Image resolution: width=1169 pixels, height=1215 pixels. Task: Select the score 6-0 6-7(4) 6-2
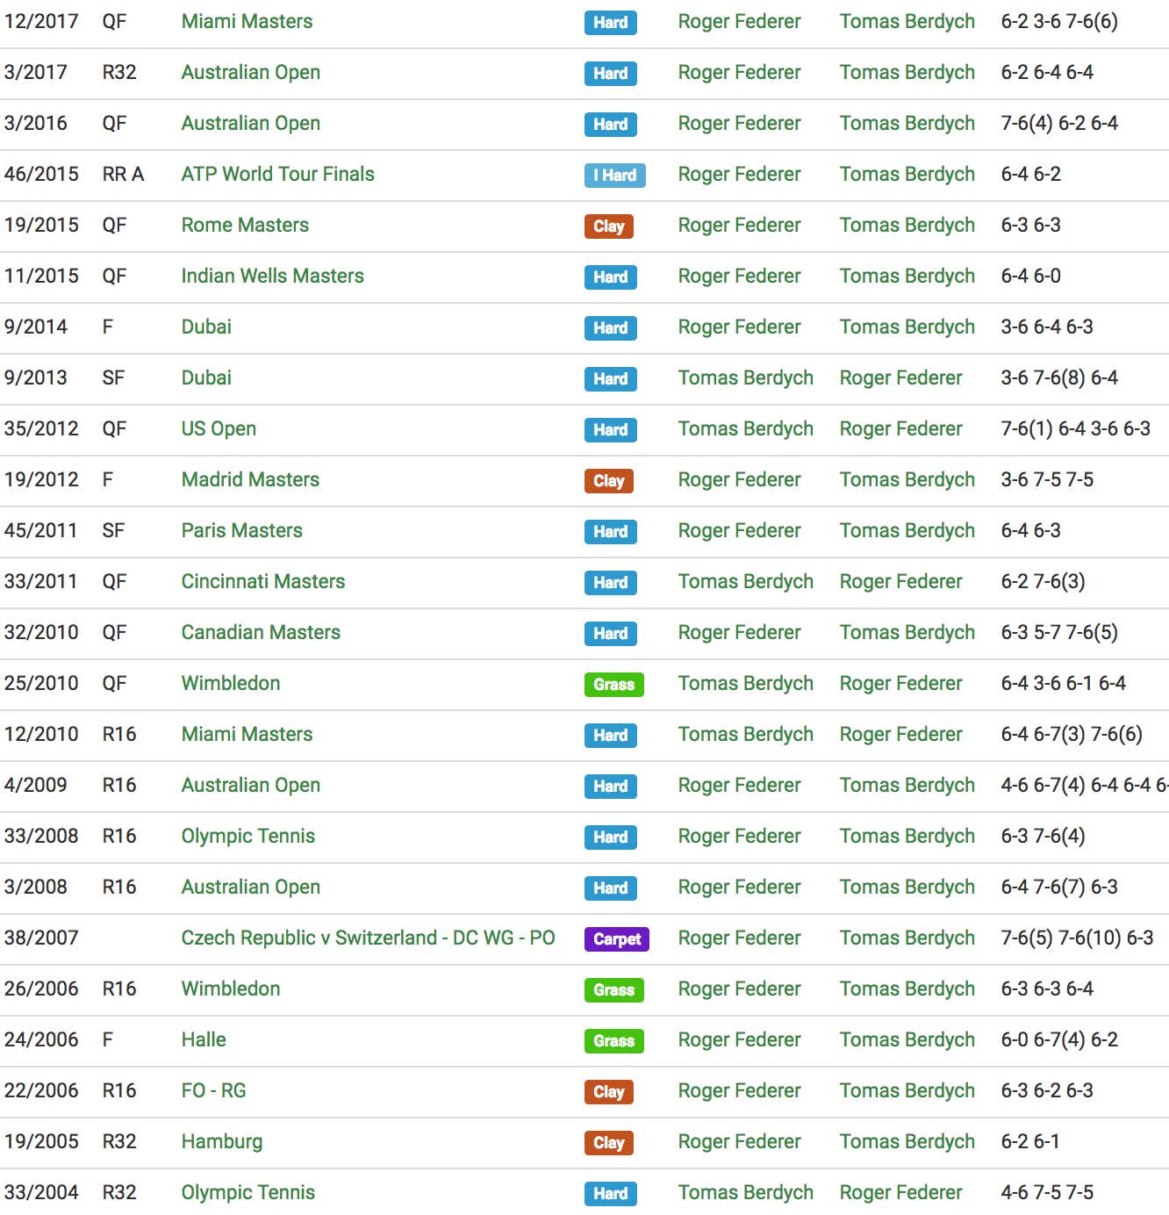[x=1059, y=1039]
